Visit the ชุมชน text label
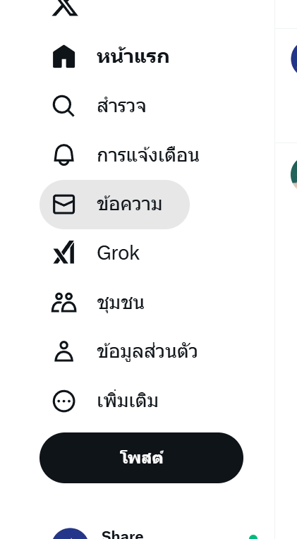 click(121, 303)
